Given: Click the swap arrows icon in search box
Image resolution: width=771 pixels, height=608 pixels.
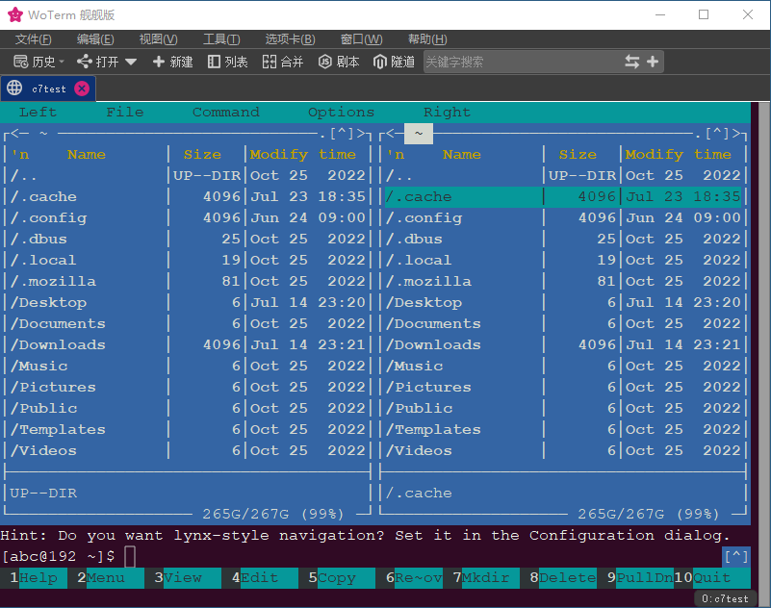Looking at the screenshot, I should (x=631, y=62).
